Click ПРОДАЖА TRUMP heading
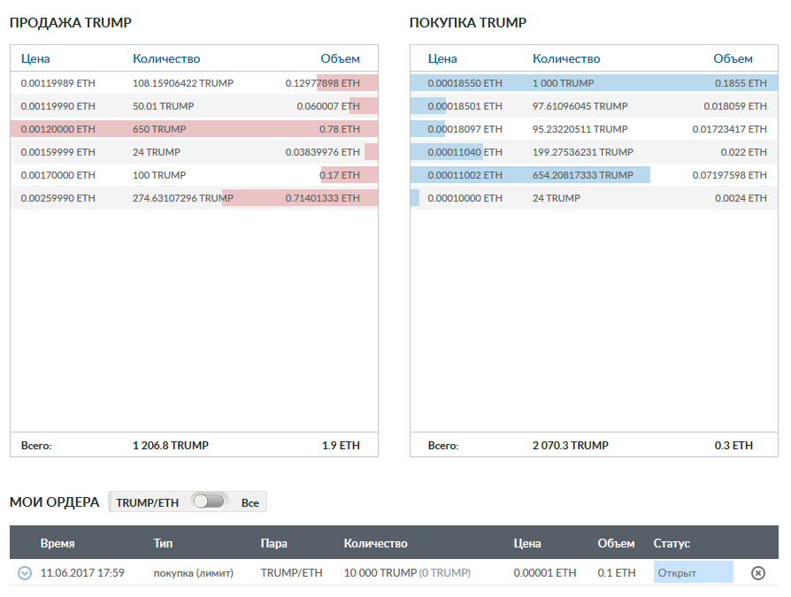The height and width of the screenshot is (597, 791). [71, 23]
